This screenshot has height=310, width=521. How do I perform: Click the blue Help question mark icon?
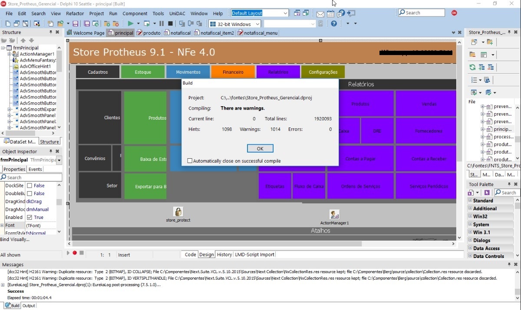[334, 24]
